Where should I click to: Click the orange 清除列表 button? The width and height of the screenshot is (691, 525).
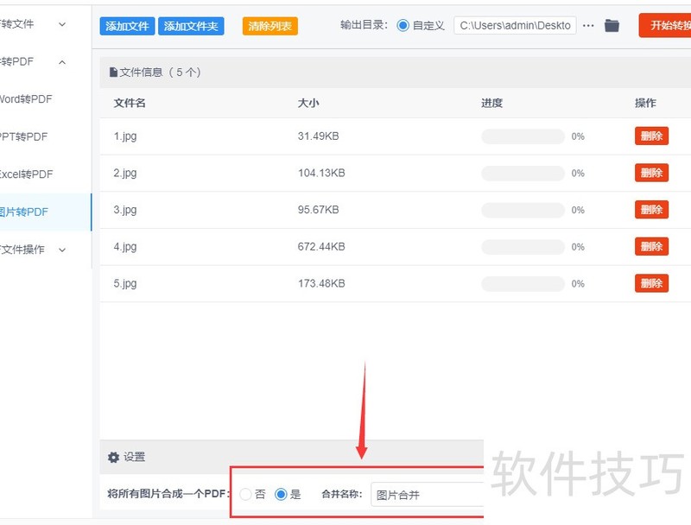(x=270, y=27)
